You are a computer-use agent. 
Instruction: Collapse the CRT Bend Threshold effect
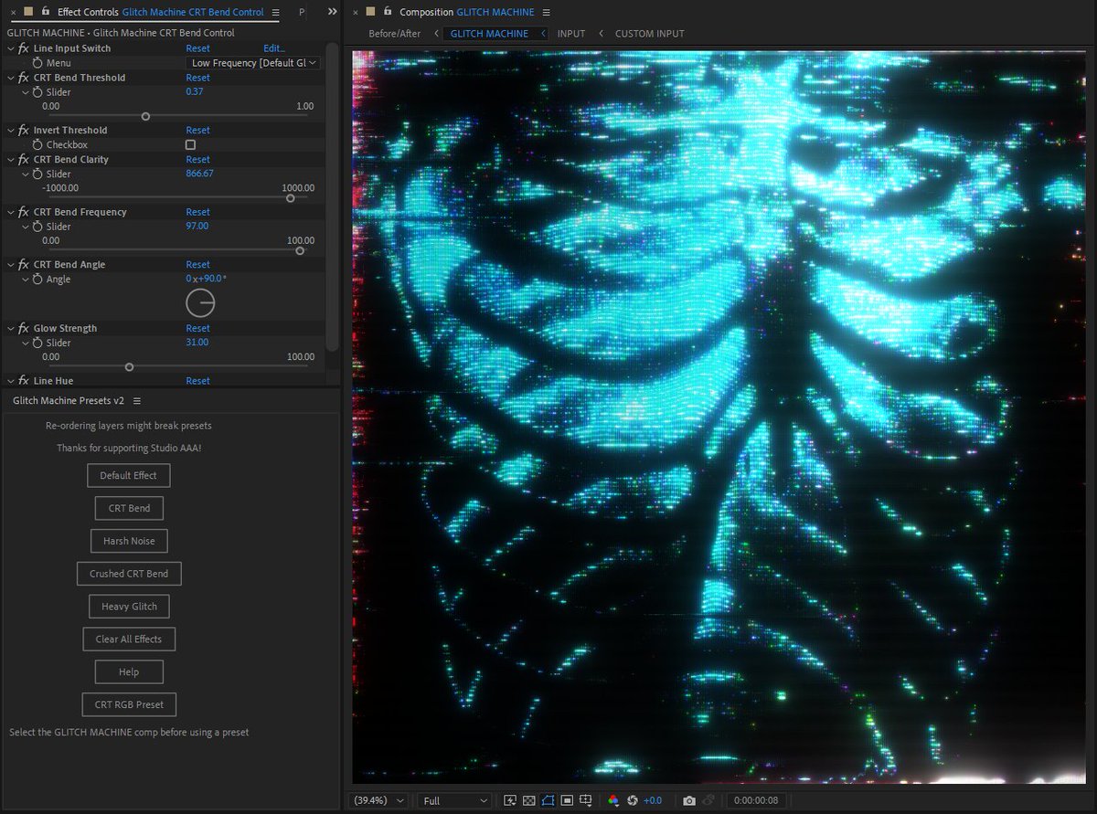point(10,78)
